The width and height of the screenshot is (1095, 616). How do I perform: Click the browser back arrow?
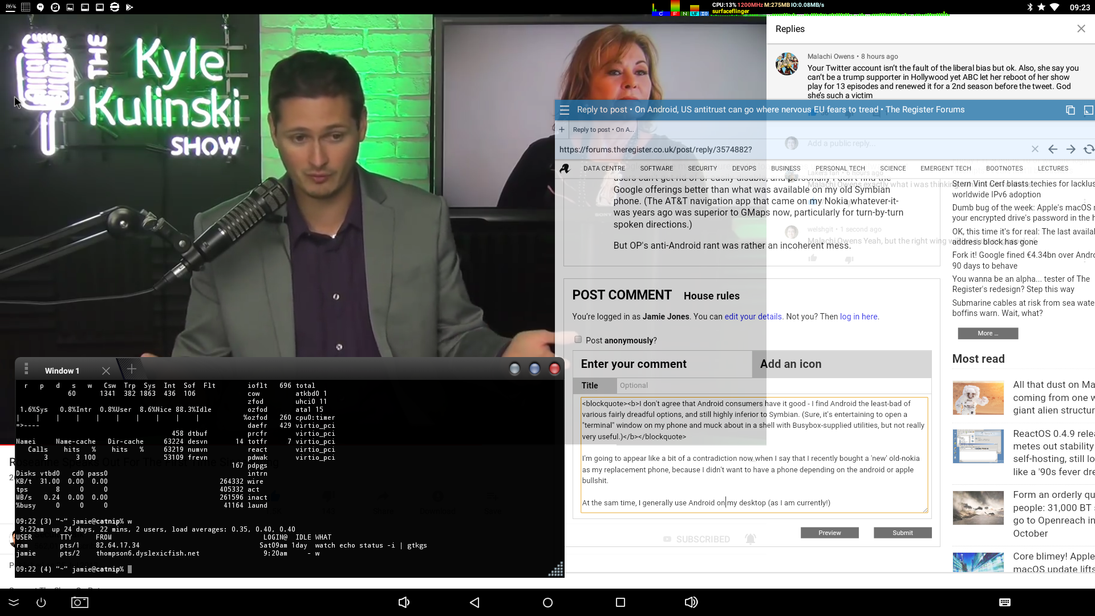(1053, 149)
